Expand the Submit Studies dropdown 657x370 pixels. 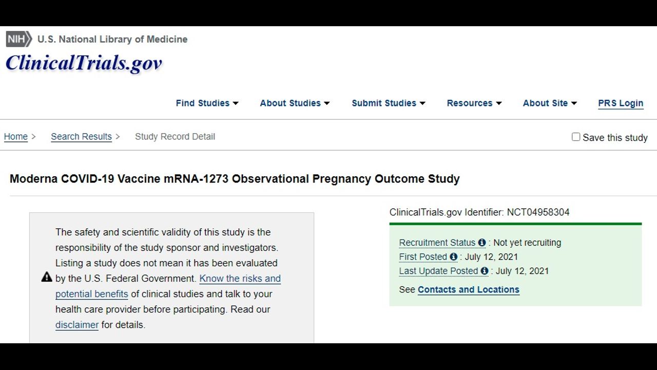tap(388, 103)
